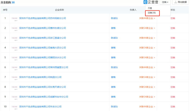The height and width of the screenshot is (111, 190).
Task: Expand 关联54家企业 in the 桃园分公司 row
Action: coord(147,77)
